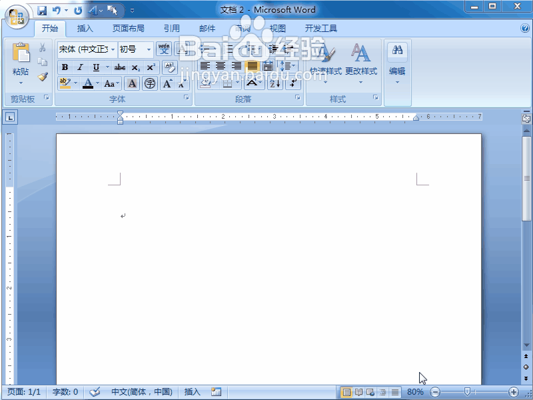Apply italic formatting
Image resolution: width=533 pixels, height=400 pixels.
coord(81,67)
